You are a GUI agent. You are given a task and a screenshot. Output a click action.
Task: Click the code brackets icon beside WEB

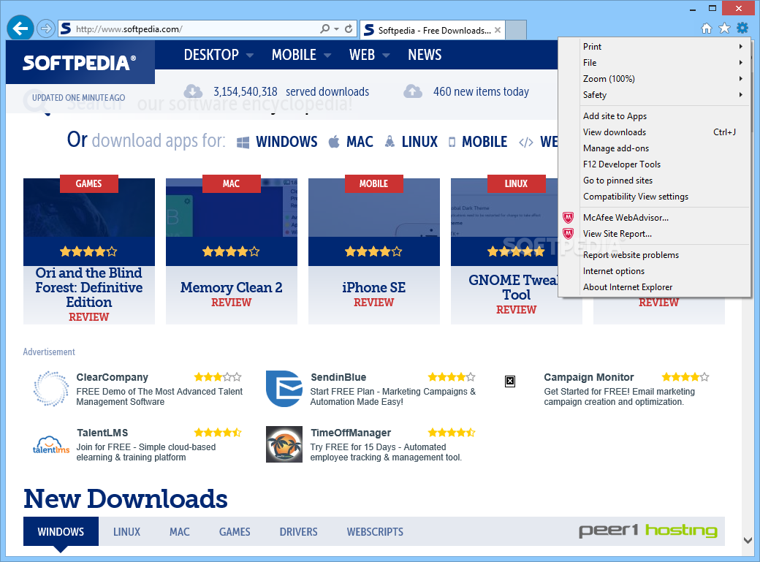click(x=526, y=142)
